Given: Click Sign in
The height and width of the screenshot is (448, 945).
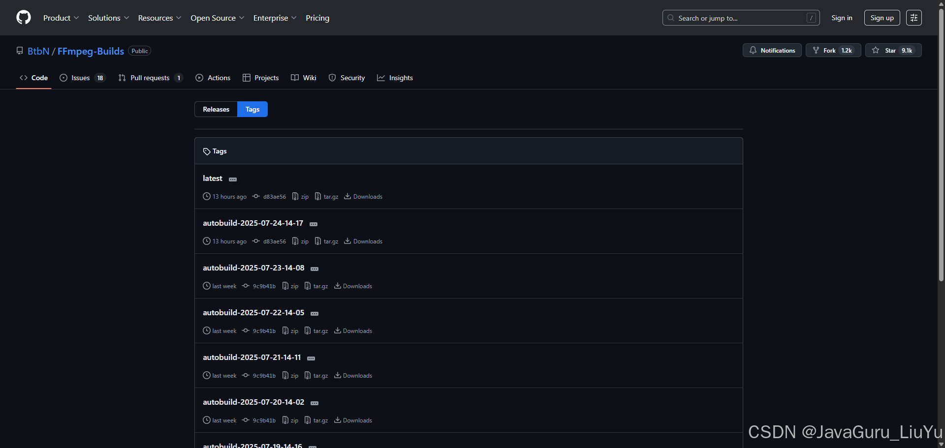Looking at the screenshot, I should pyautogui.click(x=842, y=18).
